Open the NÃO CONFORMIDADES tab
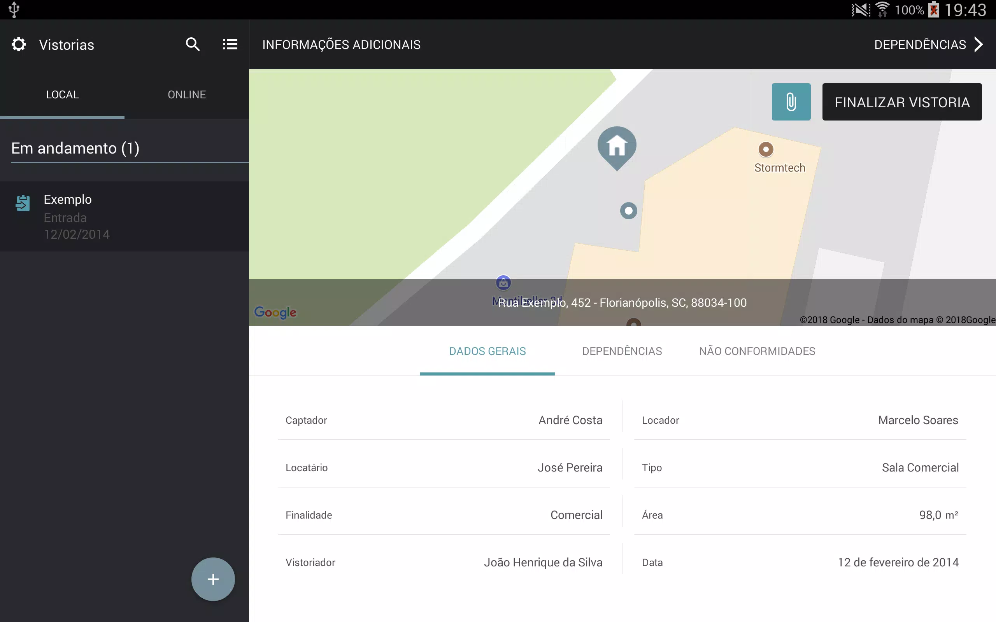The image size is (996, 622). 757,351
